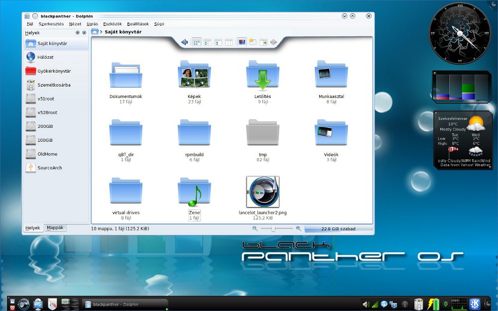Close the Helyek side panel

84,33
